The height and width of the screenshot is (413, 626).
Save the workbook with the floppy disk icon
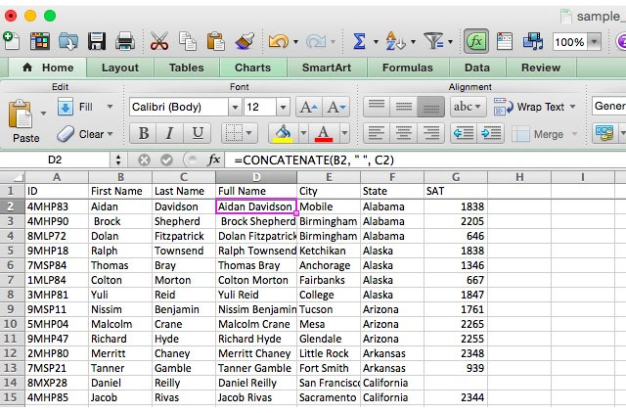click(x=97, y=41)
